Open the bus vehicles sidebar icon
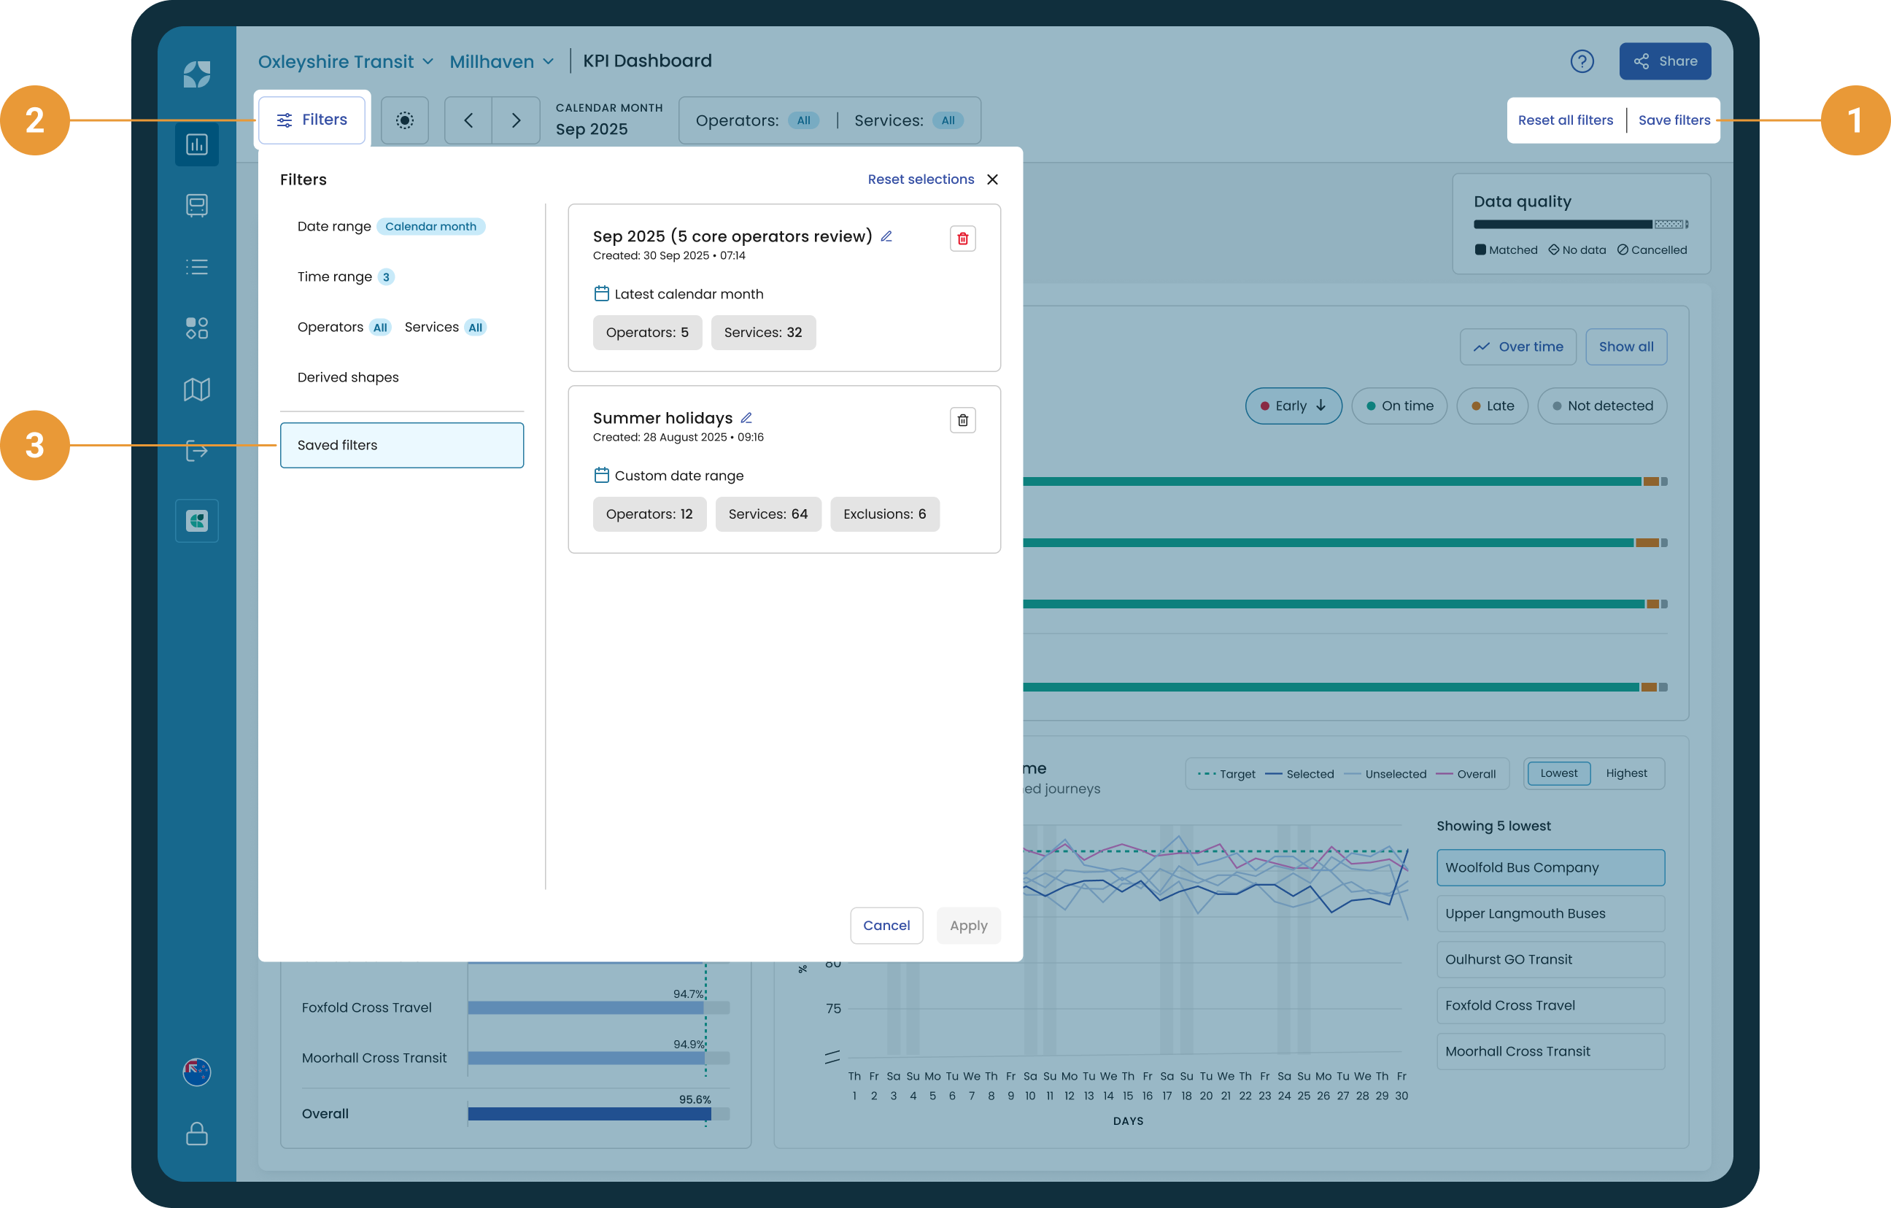1891x1208 pixels. [196, 206]
